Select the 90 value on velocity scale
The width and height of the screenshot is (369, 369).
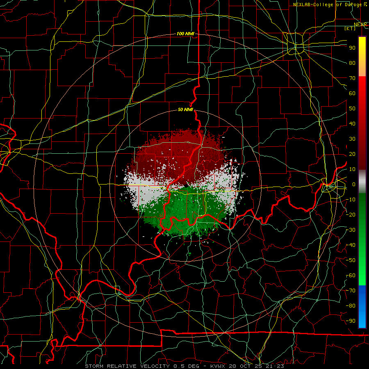[352, 48]
